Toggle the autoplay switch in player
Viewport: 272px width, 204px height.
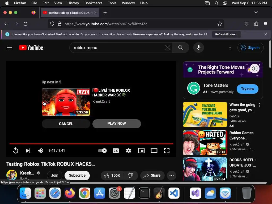pyautogui.click(x=102, y=150)
